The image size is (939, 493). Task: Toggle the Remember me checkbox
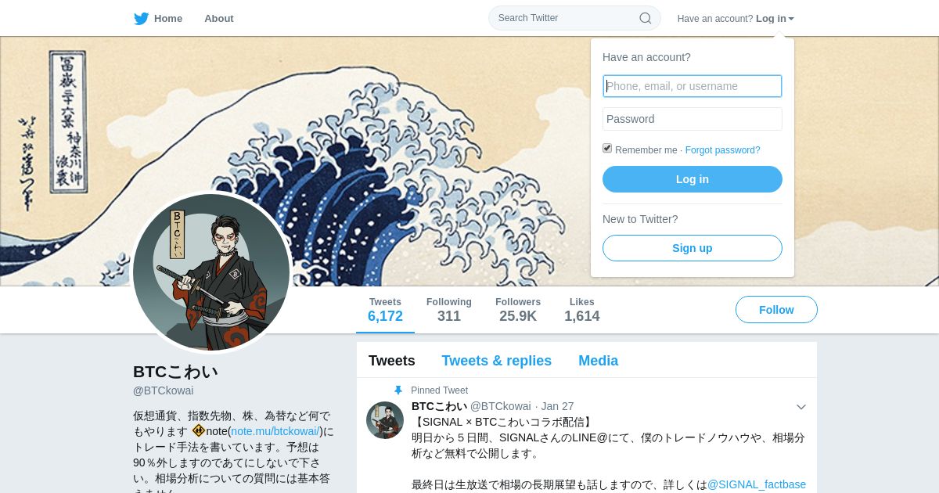coord(607,148)
